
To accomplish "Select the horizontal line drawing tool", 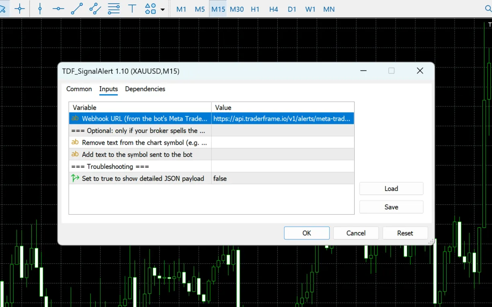I will click(x=58, y=9).
